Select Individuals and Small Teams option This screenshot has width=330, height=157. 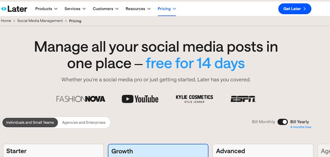click(x=30, y=123)
